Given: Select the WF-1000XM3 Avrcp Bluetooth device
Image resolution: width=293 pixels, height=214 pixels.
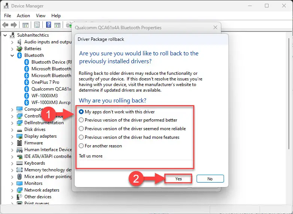Looking at the screenshot, I should pyautogui.click(x=51, y=103).
